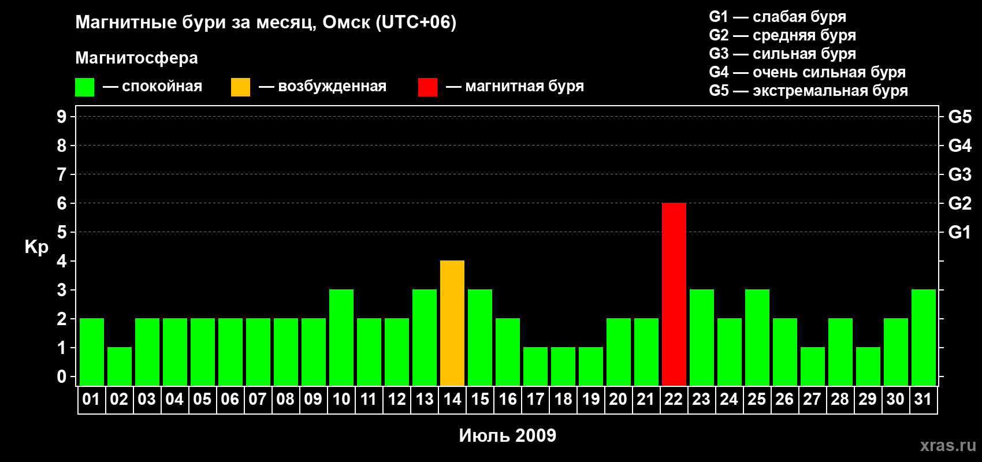This screenshot has width=982, height=462.
Task: Click the 'возбужденная' legend label
Action: [x=332, y=87]
